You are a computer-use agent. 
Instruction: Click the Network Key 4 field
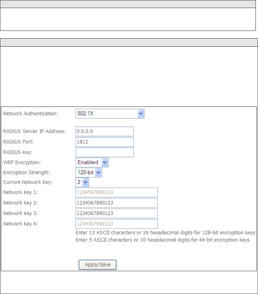click(x=117, y=224)
